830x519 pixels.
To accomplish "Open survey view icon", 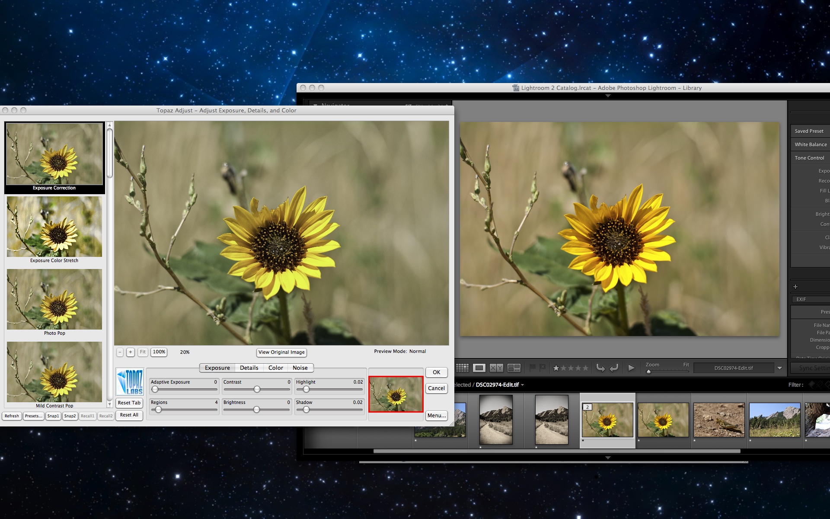I will point(514,368).
